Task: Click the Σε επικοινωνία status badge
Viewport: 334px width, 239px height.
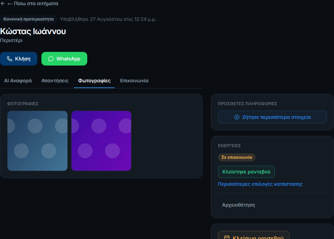Action: point(237,157)
